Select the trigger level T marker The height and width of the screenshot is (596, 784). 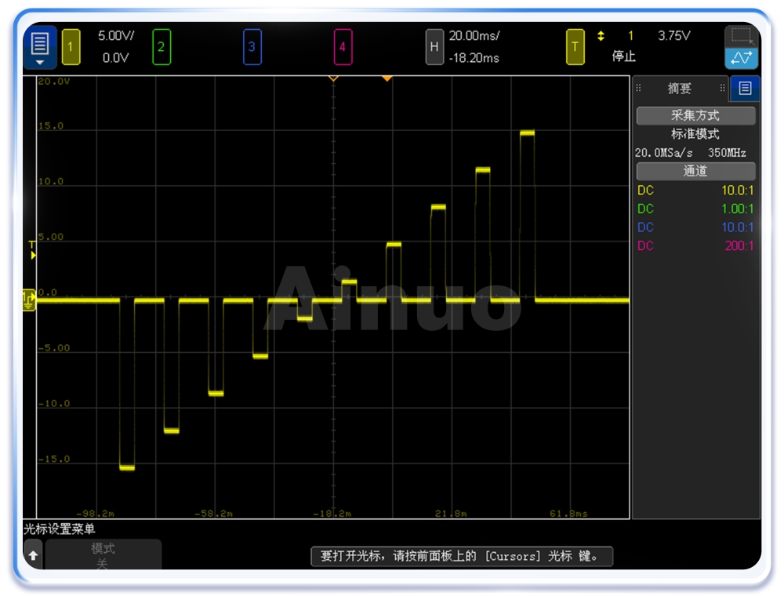[x=32, y=250]
